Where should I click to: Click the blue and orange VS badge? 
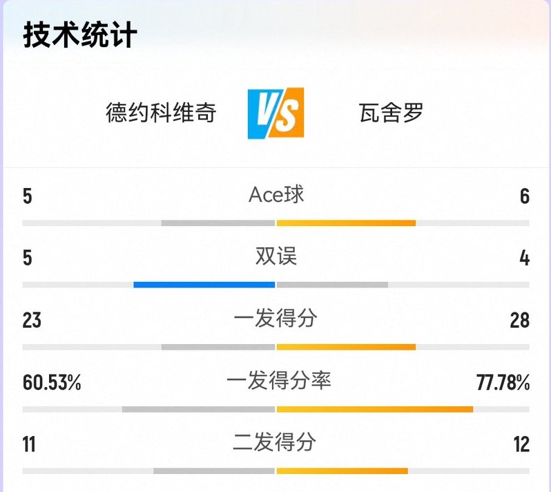tap(275, 113)
